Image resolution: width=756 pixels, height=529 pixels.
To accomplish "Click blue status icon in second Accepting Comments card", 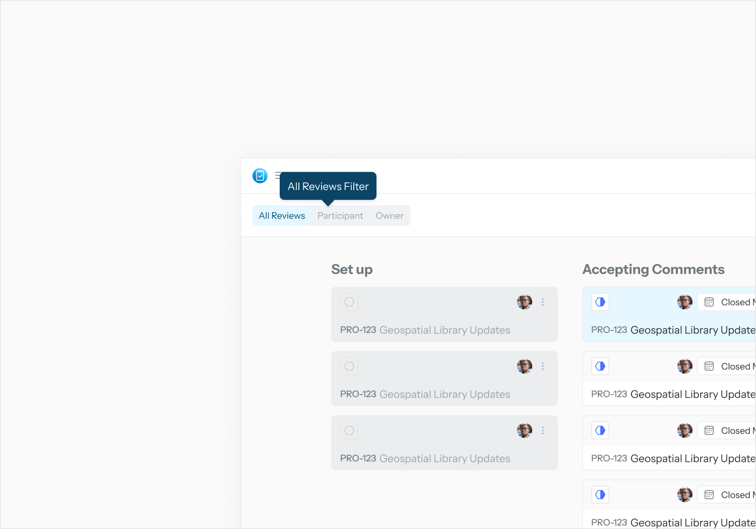I will (600, 366).
